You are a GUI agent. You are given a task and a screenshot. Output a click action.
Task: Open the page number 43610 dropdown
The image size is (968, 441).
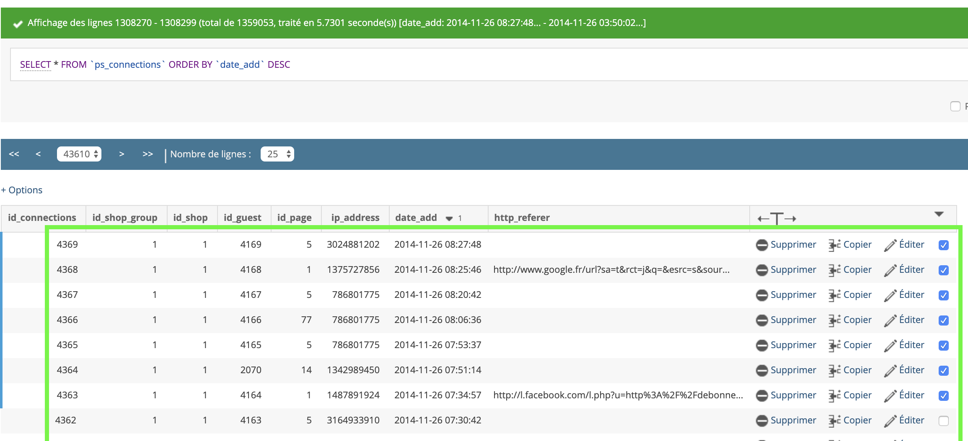pos(79,154)
